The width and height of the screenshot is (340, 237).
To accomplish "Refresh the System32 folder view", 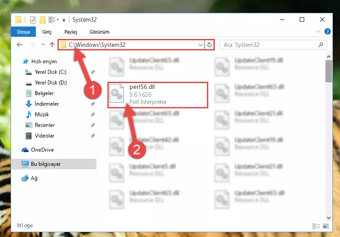I will (209, 45).
